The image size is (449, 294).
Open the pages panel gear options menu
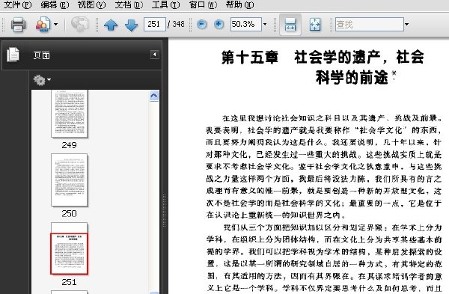tap(42, 80)
